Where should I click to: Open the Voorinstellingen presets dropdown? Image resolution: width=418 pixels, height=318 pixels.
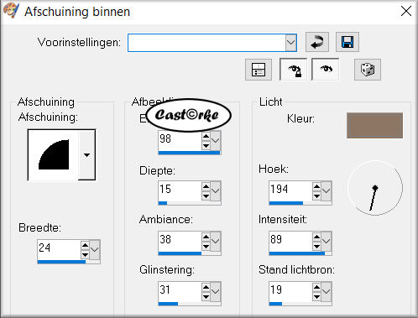pyautogui.click(x=291, y=43)
